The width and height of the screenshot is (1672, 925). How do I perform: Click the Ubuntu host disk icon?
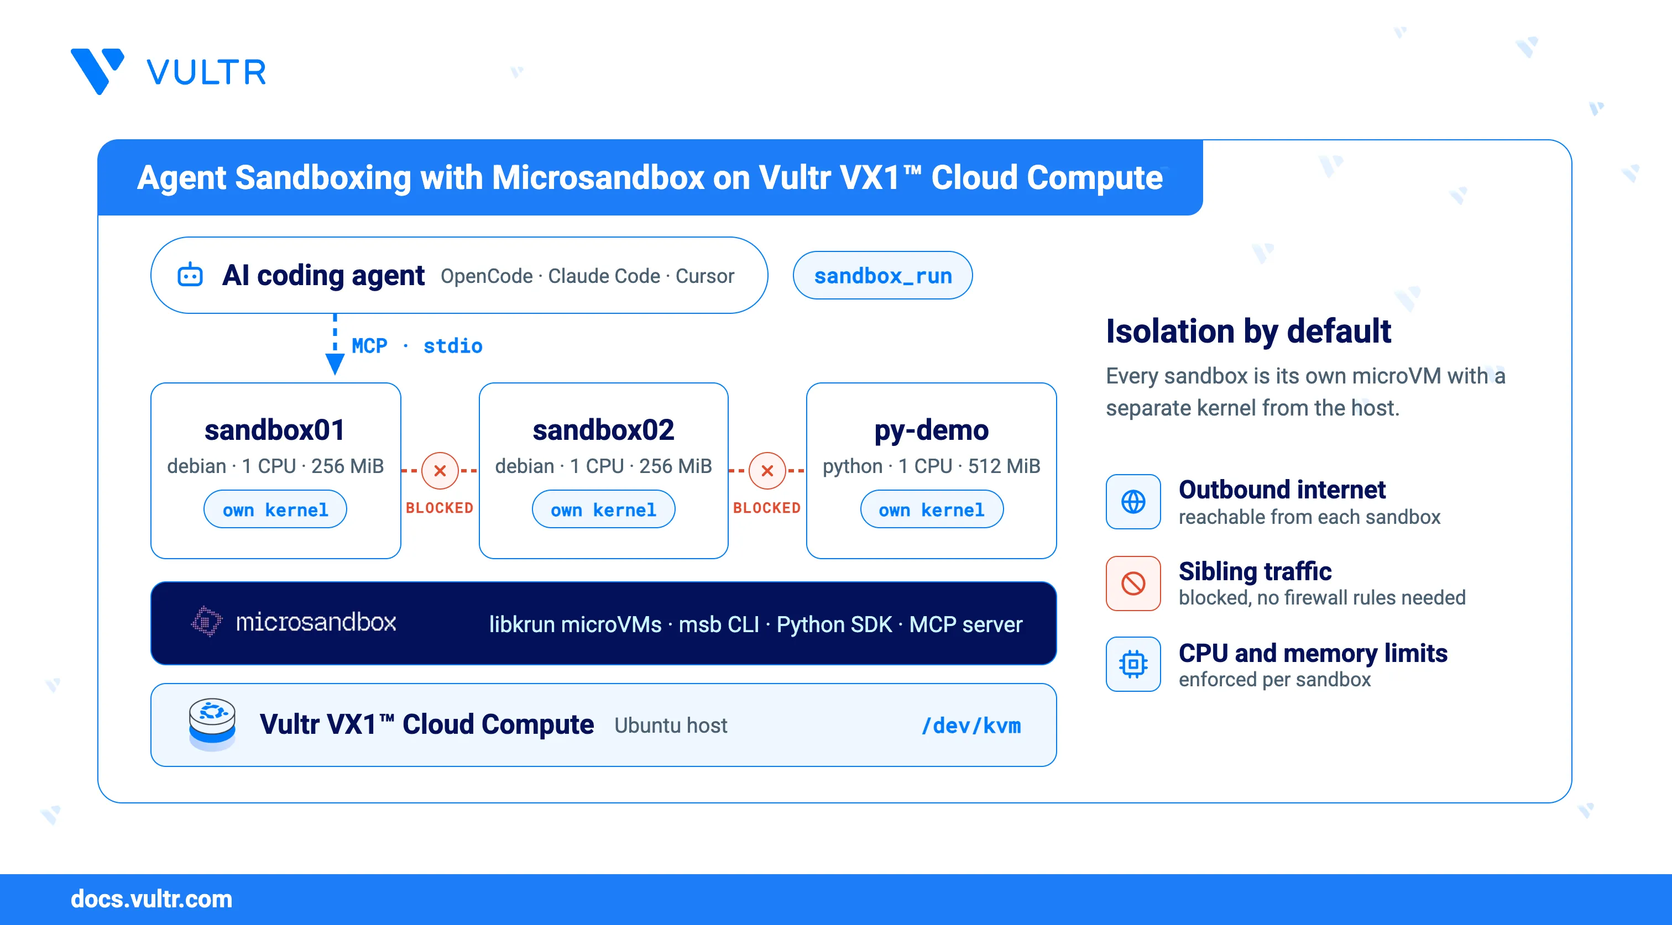pos(212,724)
